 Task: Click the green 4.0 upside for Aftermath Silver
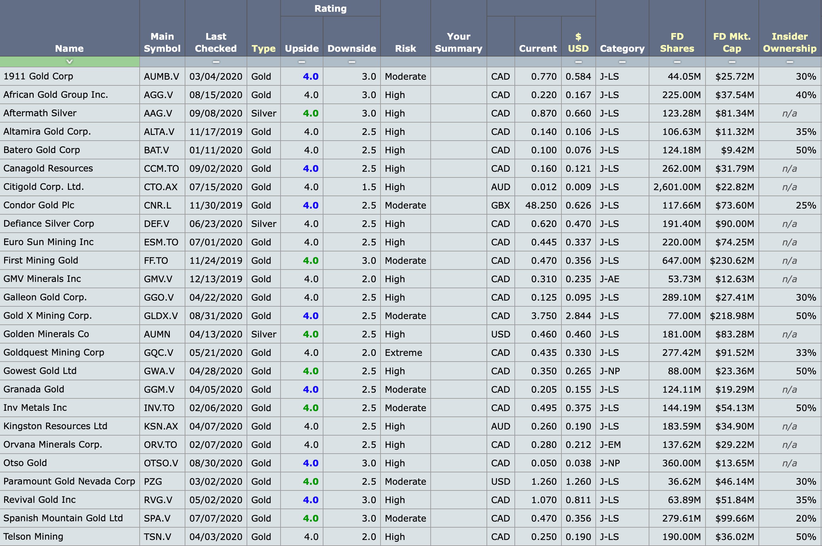coord(311,113)
